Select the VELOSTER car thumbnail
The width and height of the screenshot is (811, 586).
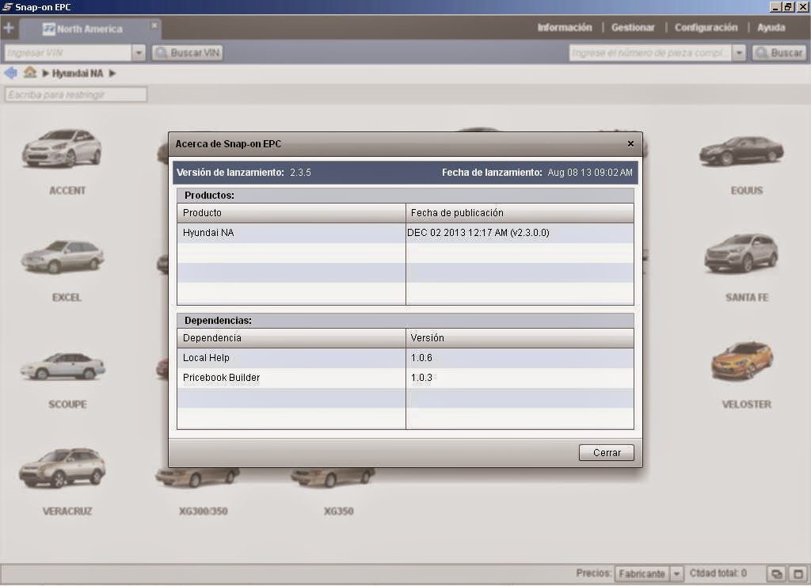(x=742, y=360)
